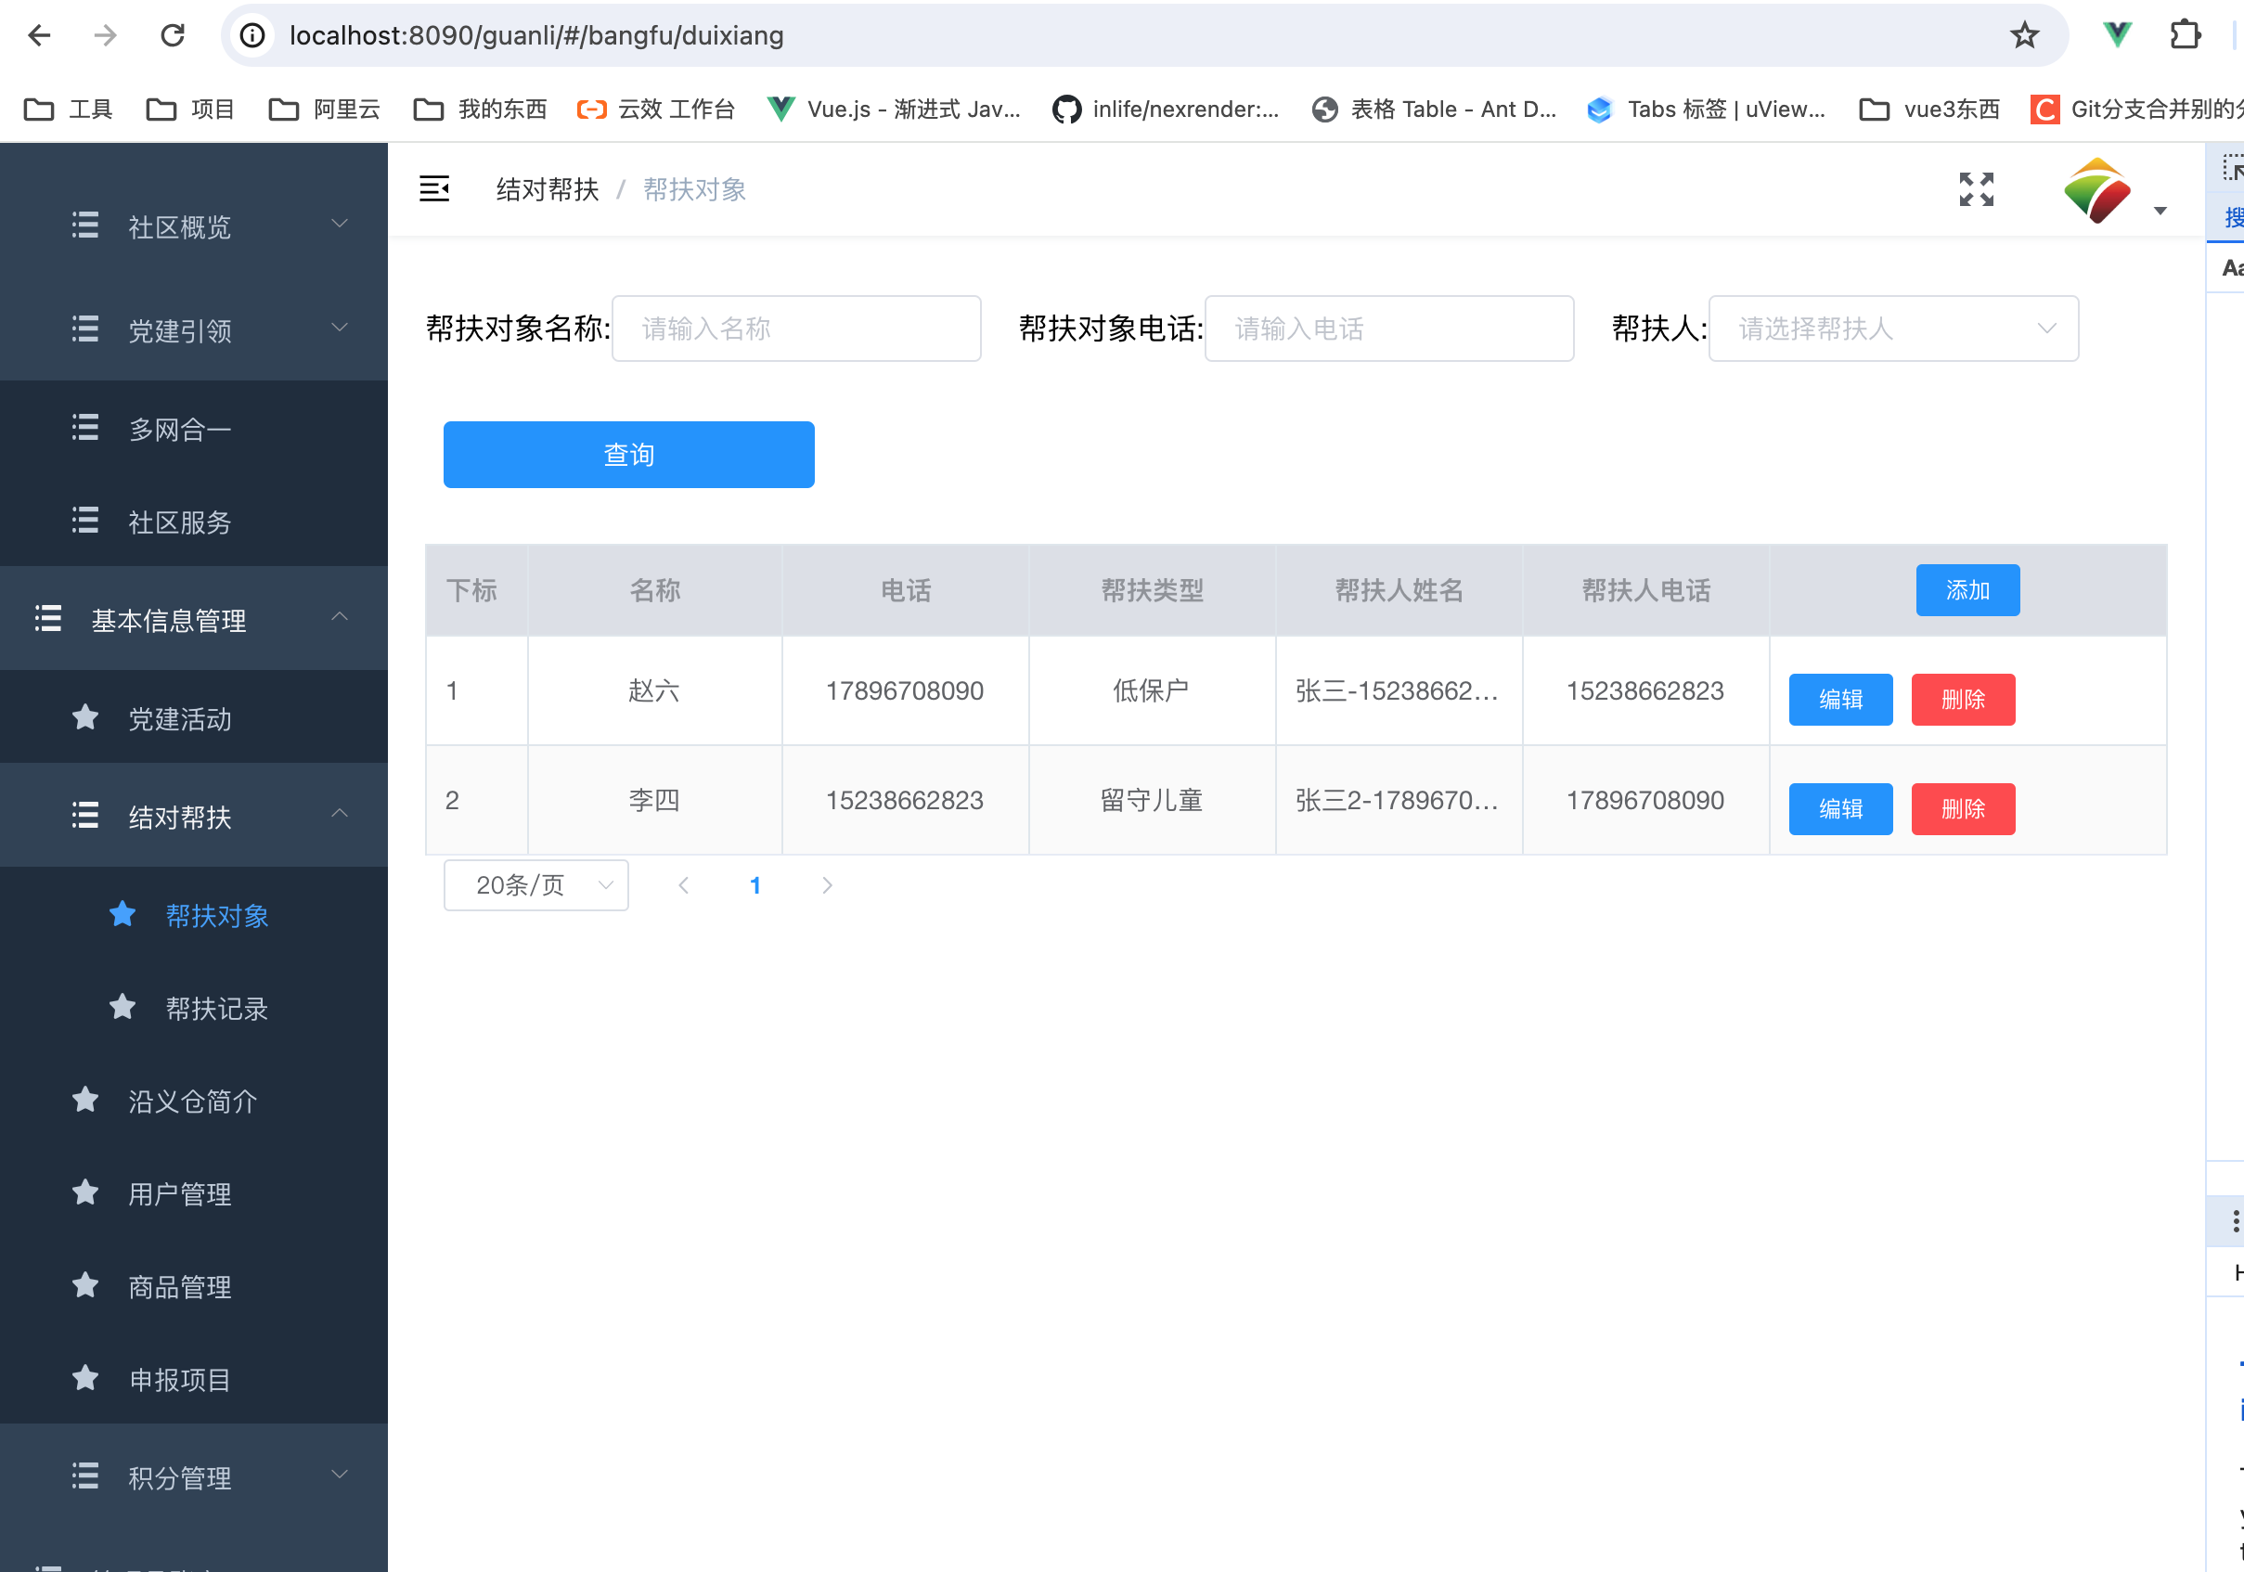The image size is (2244, 1572).
Task: Open the 请选择帮扶人 dropdown
Action: (1893, 329)
